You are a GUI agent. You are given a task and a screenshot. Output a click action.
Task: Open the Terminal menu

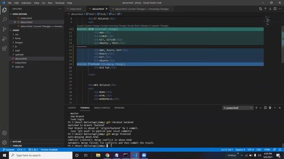(x=60, y=3)
